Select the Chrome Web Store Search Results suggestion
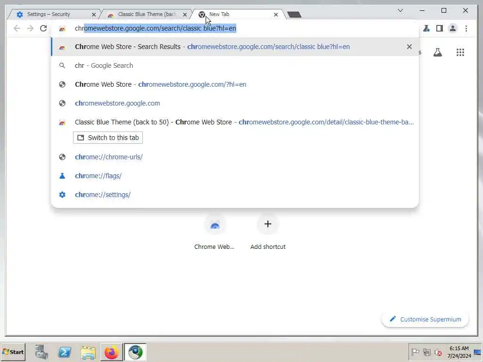Viewport: 483px width, 362px height. pos(235,47)
